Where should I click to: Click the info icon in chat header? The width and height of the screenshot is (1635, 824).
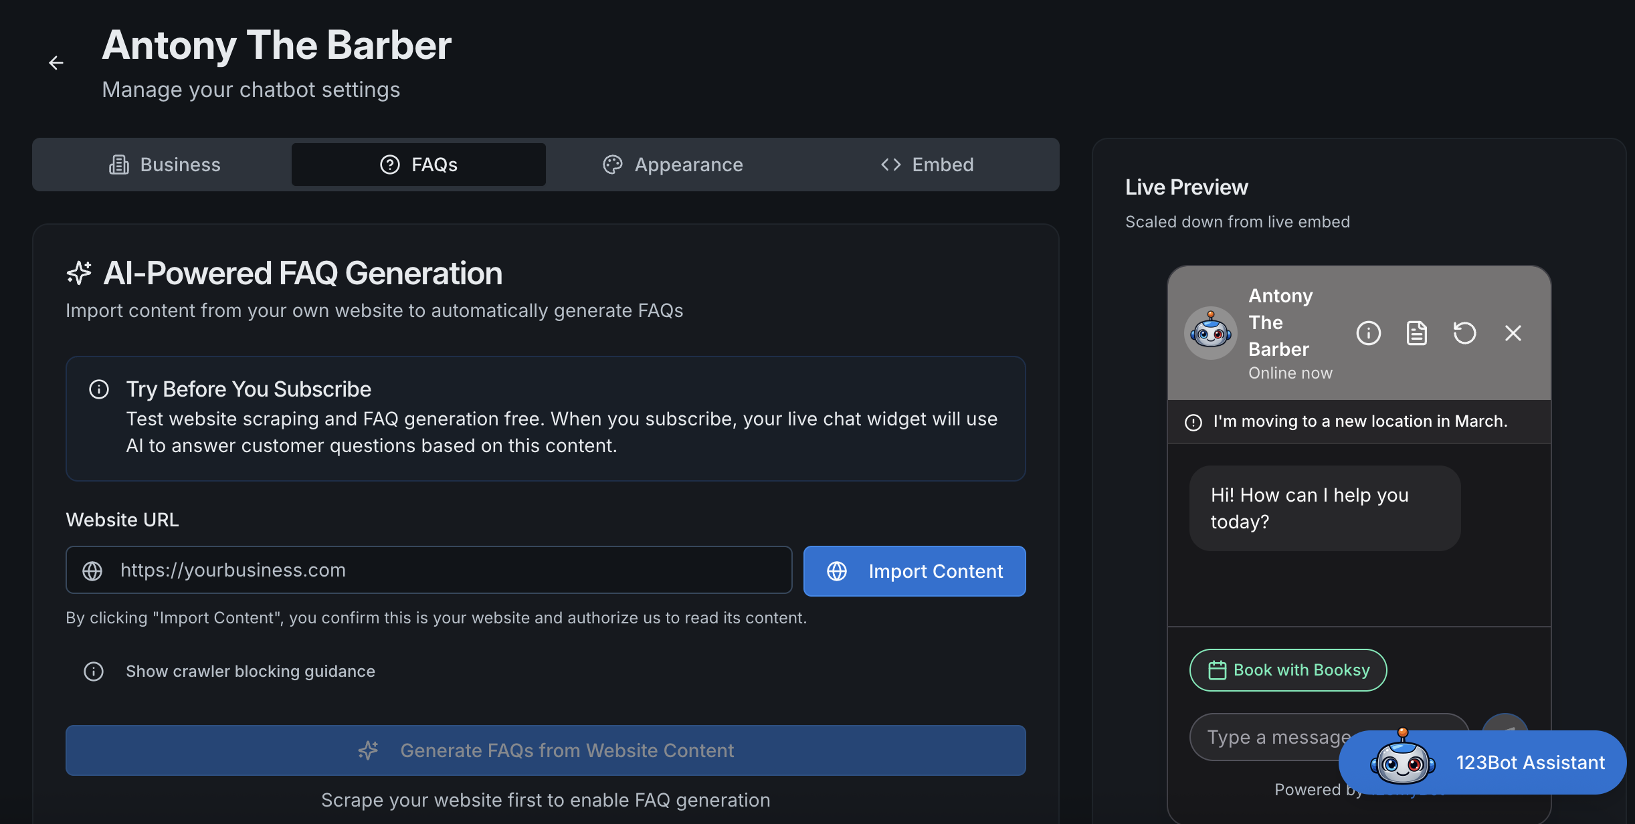(1368, 333)
